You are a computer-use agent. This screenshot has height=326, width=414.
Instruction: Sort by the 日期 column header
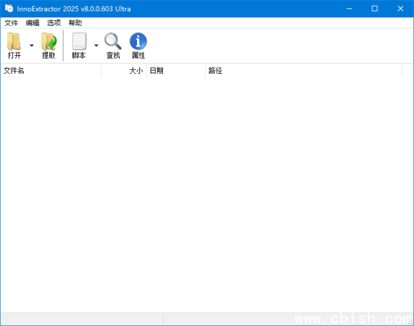[175, 71]
